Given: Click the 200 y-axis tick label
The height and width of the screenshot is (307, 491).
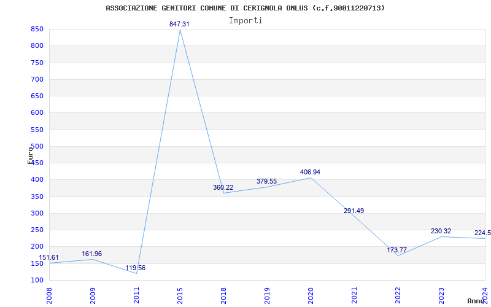Looking at the screenshot, I should click(37, 247).
